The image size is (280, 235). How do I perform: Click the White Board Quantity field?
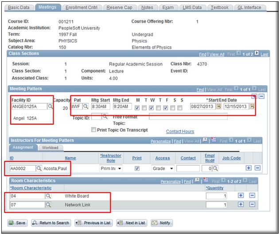[x=216, y=196]
